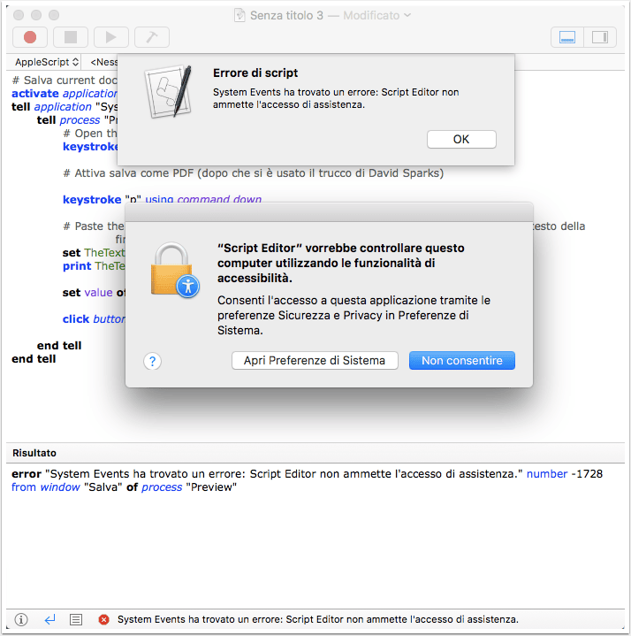
Task: Click Apri Preferenze di Sistema button
Action: click(315, 361)
